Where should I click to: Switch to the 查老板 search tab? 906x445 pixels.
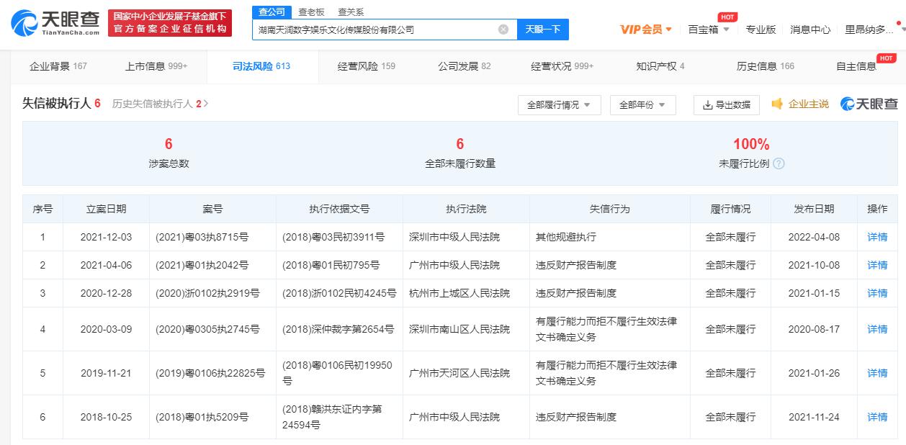coord(312,12)
